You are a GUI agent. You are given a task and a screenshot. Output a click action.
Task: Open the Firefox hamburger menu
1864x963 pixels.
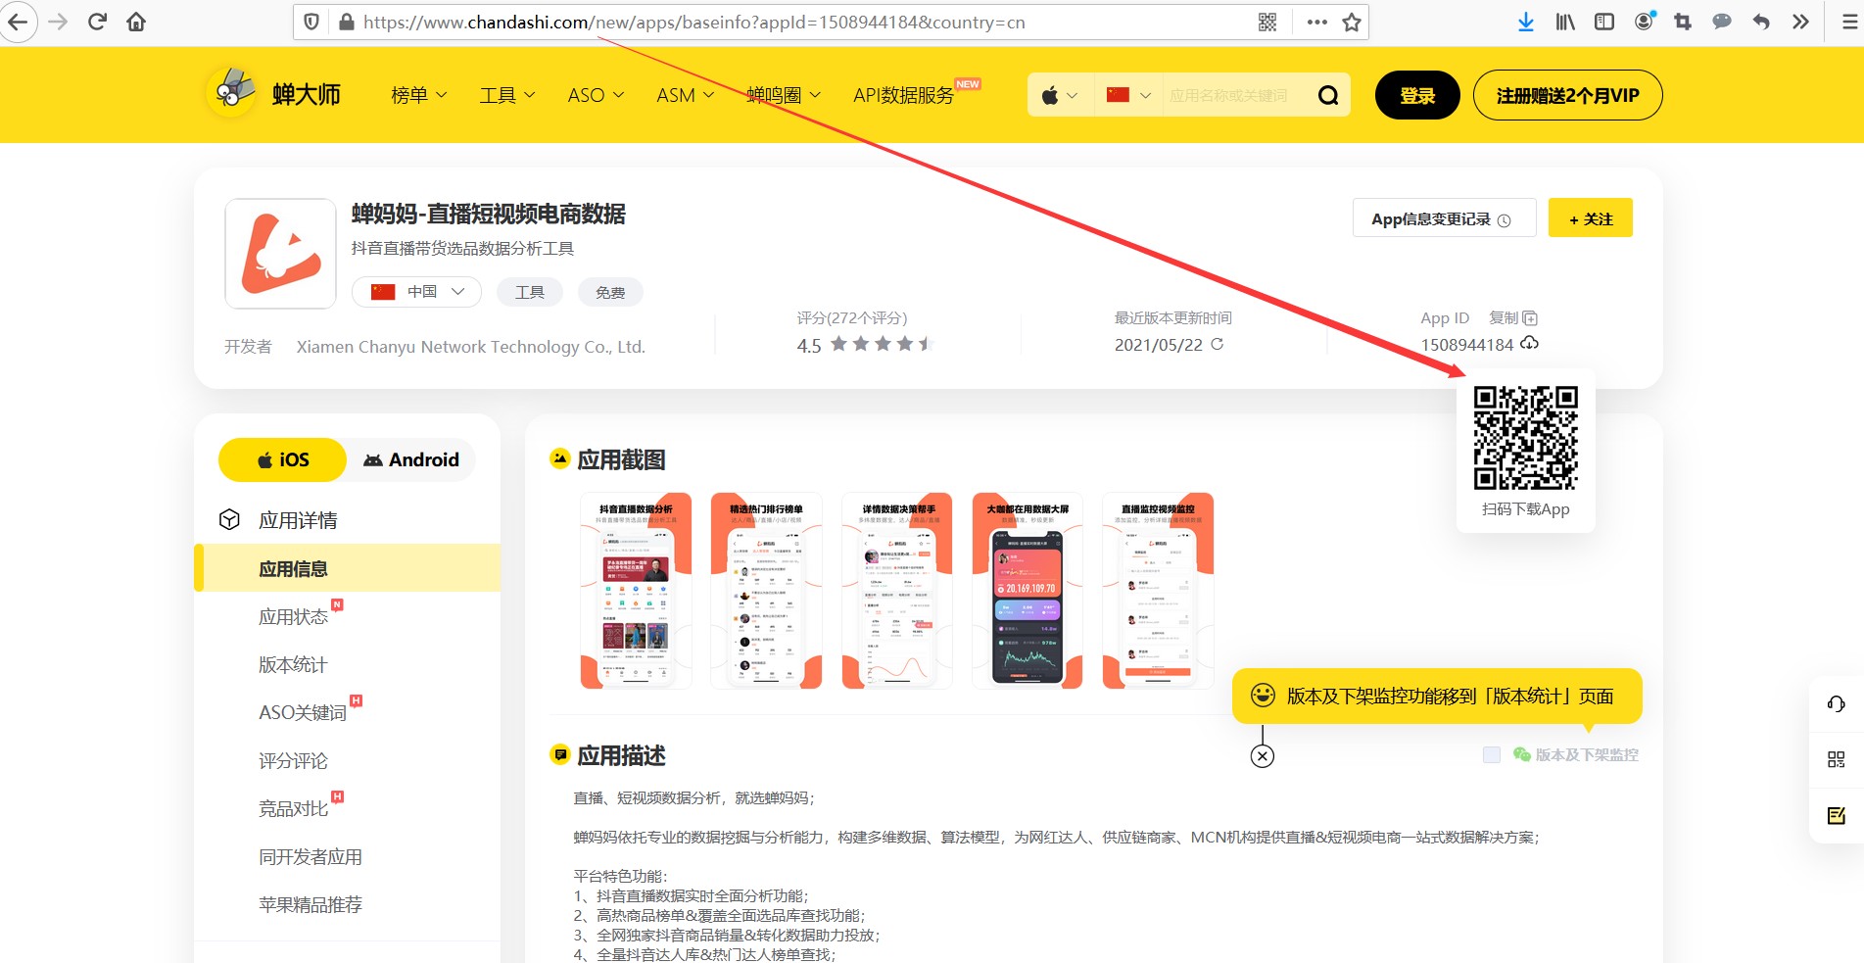point(1849,22)
